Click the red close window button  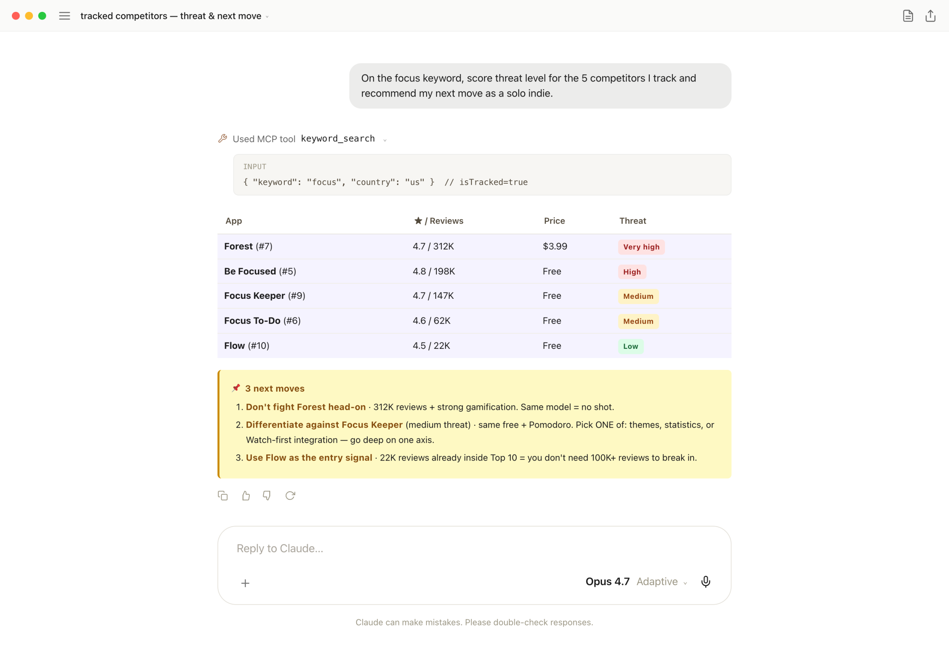pyautogui.click(x=16, y=16)
